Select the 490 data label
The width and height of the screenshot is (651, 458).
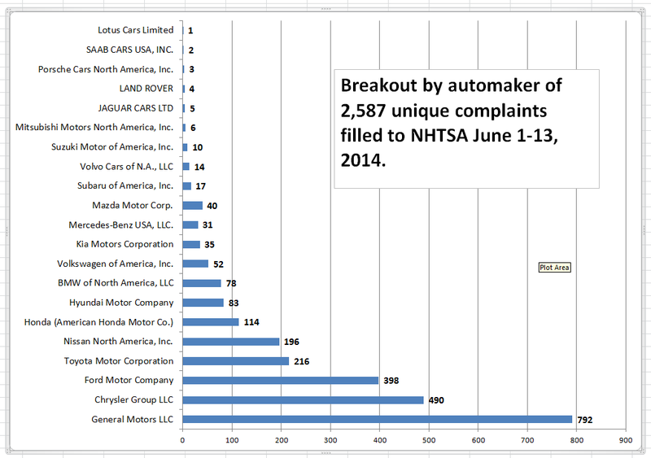(436, 400)
